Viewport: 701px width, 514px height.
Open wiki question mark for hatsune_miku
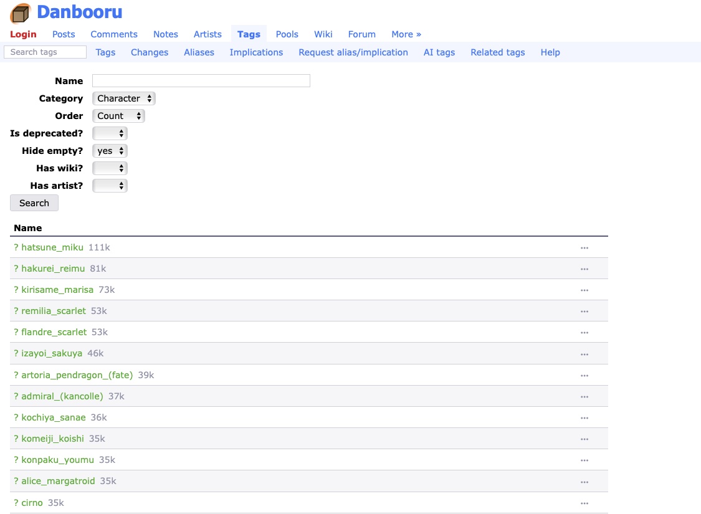tap(16, 247)
